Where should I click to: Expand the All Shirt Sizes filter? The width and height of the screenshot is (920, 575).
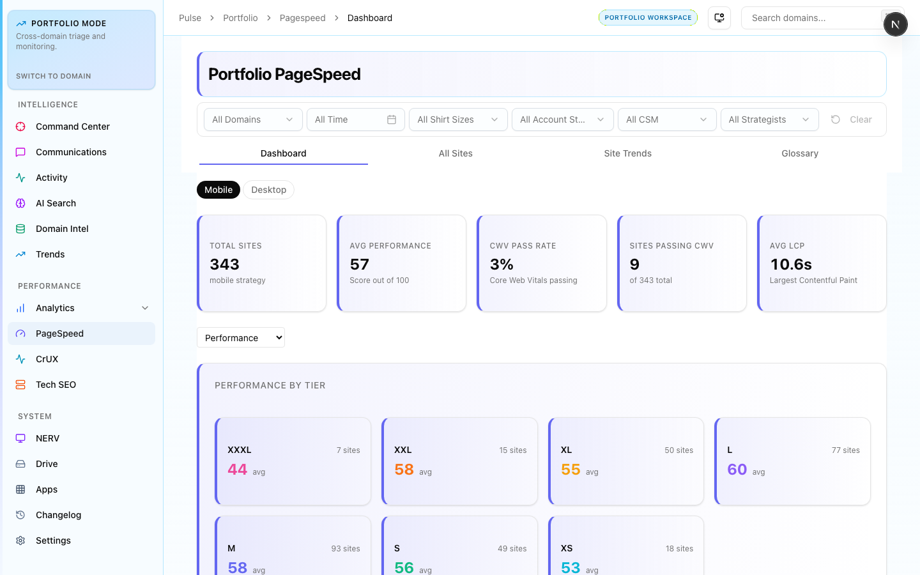[x=457, y=119]
